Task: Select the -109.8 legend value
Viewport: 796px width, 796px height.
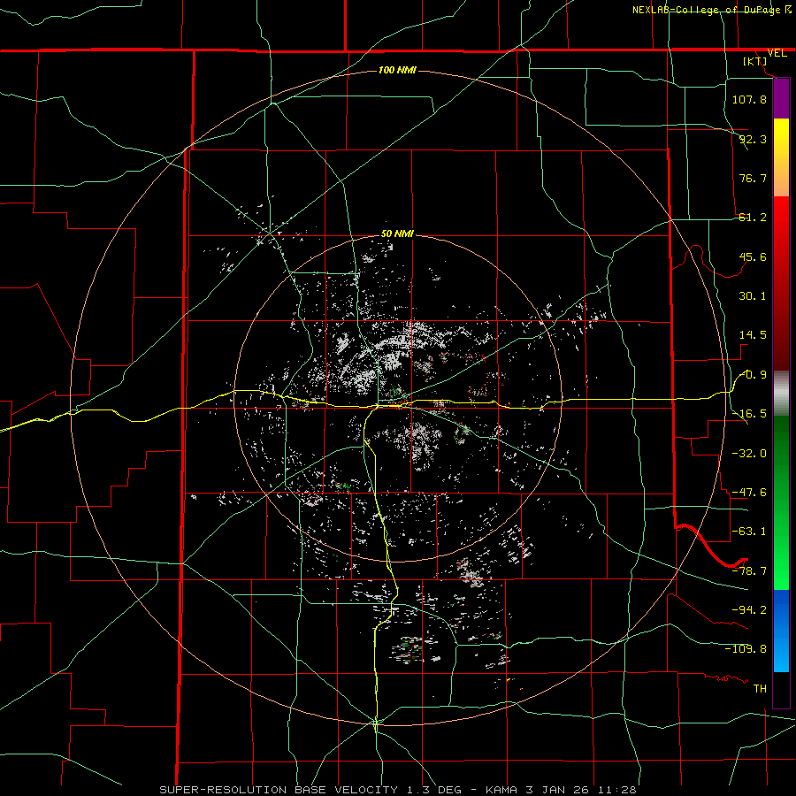Action: [746, 649]
